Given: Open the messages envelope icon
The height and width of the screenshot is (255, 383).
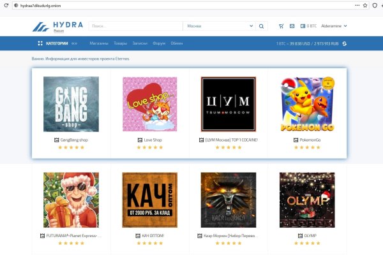Looking at the screenshot, I should tap(292, 26).
